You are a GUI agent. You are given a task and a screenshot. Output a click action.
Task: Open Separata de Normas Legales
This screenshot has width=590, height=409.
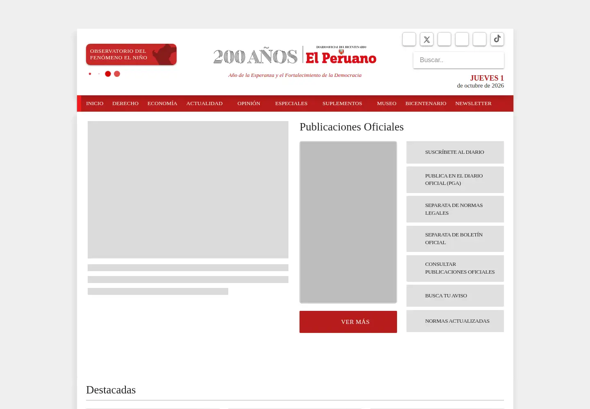click(x=455, y=209)
